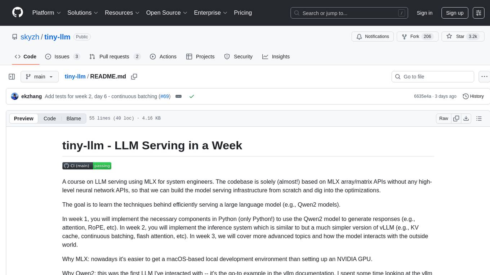Click the Notifications bell button
Screen dimensions: 490x275
point(373,36)
